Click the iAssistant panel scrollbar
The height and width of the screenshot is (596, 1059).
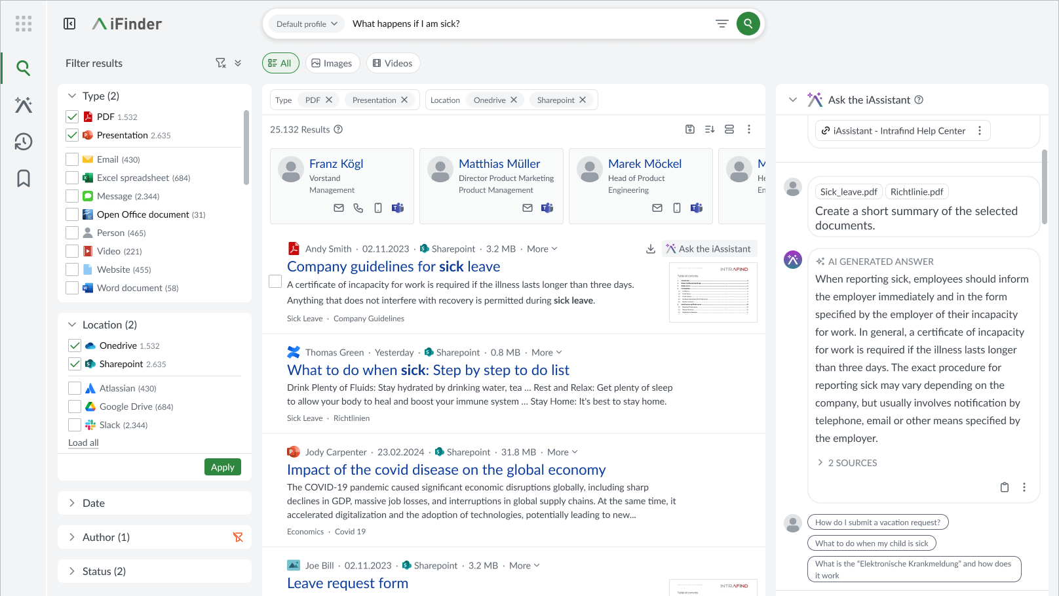[1045, 187]
